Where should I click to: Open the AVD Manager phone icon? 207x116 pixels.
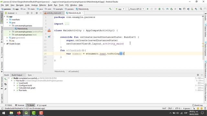pos(192,9)
